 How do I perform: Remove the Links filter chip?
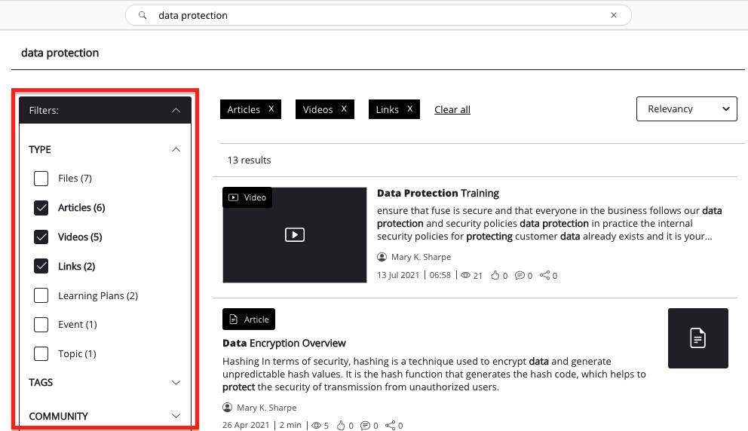(x=409, y=109)
